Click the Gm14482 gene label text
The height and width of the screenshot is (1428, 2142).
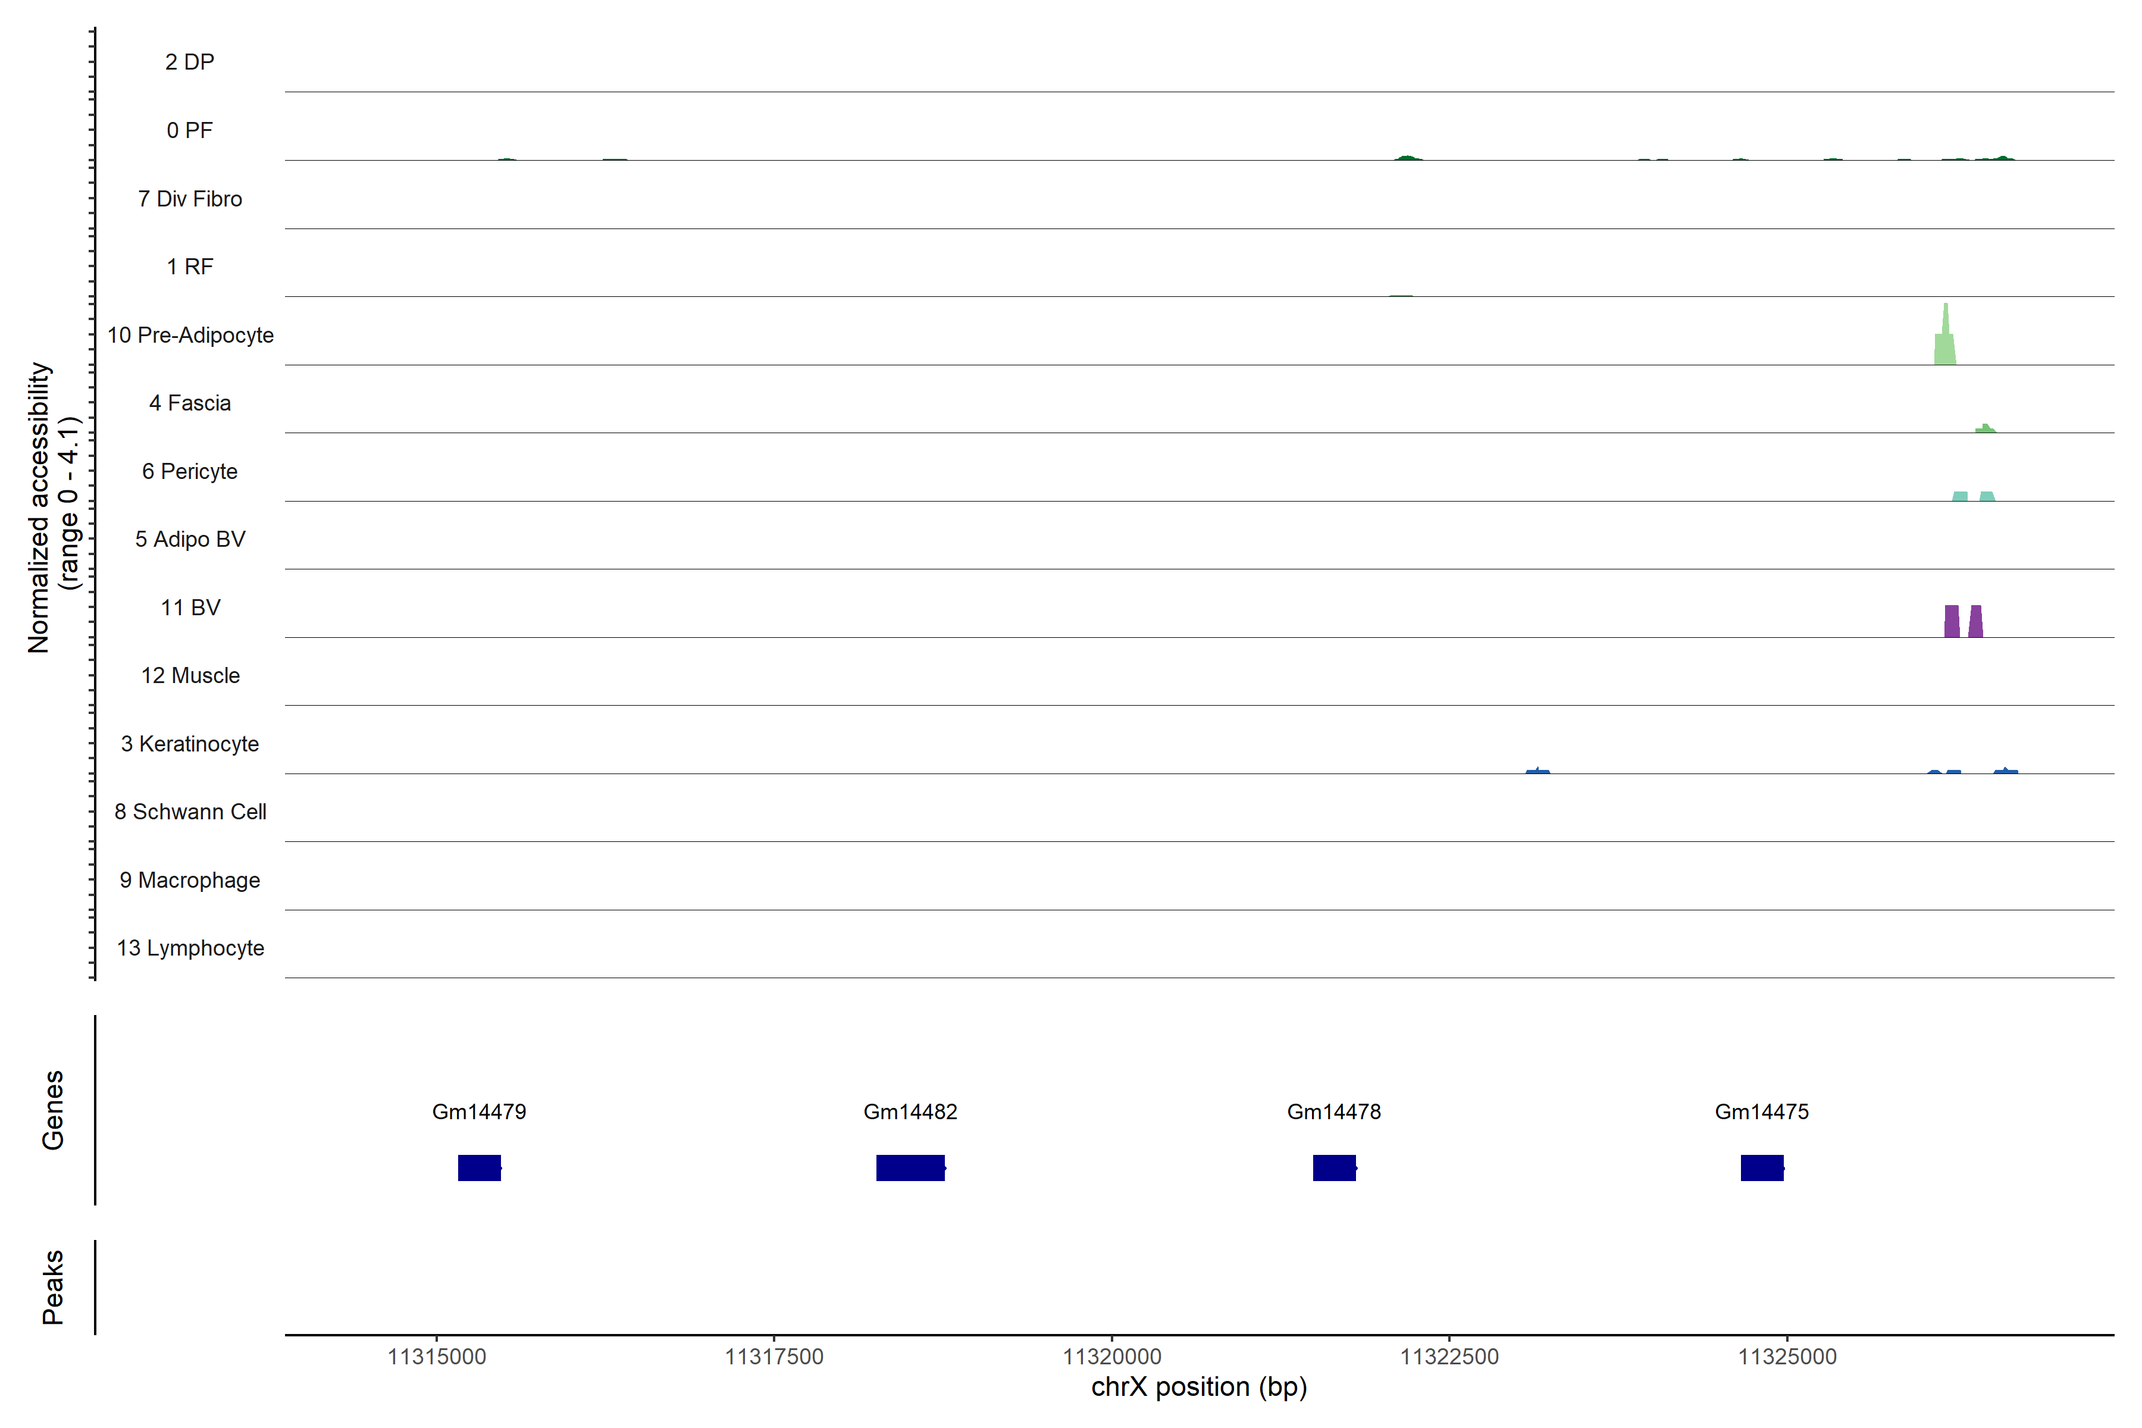[x=910, y=1111]
